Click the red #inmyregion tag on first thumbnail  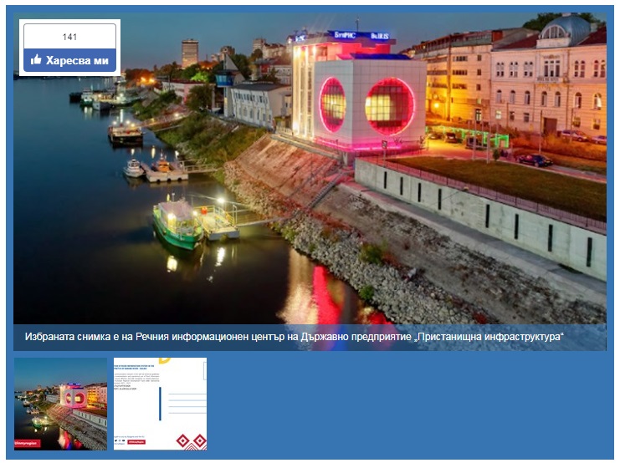(x=27, y=443)
